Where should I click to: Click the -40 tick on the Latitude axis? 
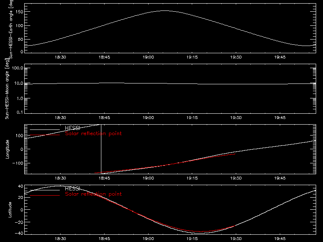(x=19, y=234)
